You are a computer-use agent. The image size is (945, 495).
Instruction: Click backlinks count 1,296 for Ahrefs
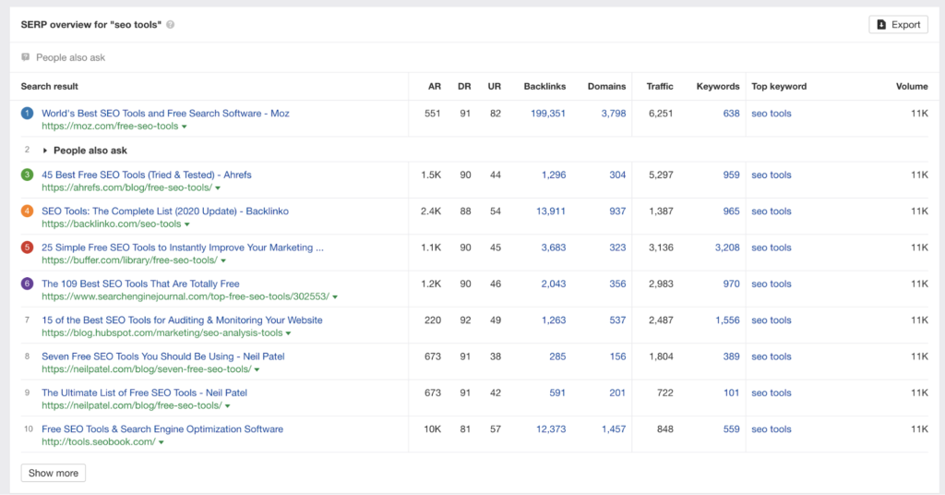[554, 175]
